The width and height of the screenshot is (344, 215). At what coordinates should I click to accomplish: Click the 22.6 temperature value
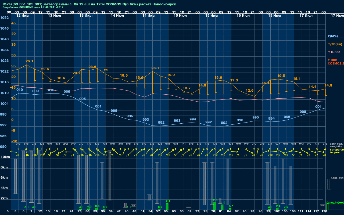coord(45,69)
